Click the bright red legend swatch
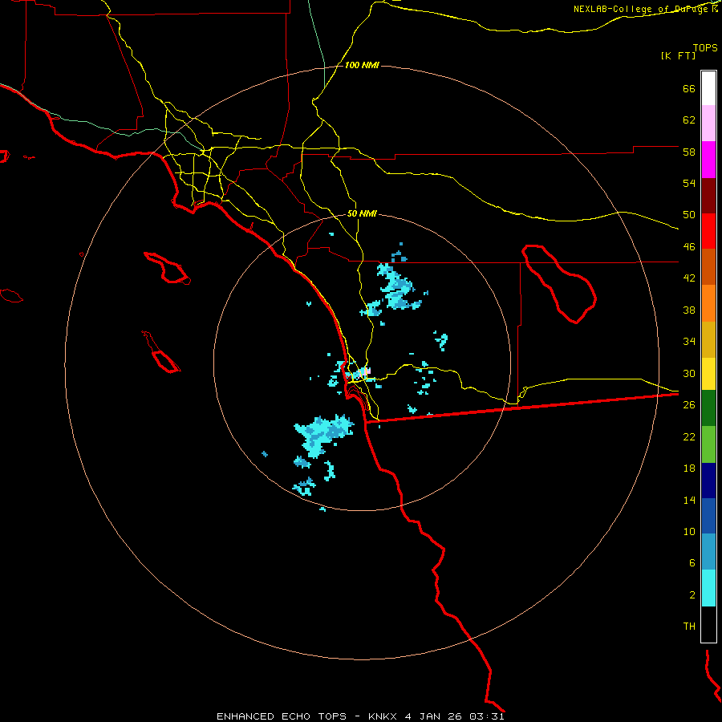722x722 pixels. coord(708,231)
